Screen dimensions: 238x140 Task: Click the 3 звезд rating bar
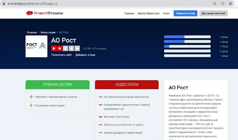click(x=187, y=46)
